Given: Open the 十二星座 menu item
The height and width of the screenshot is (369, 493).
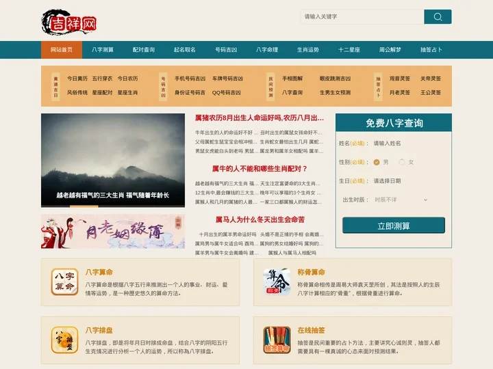Looking at the screenshot, I should click(x=349, y=50).
